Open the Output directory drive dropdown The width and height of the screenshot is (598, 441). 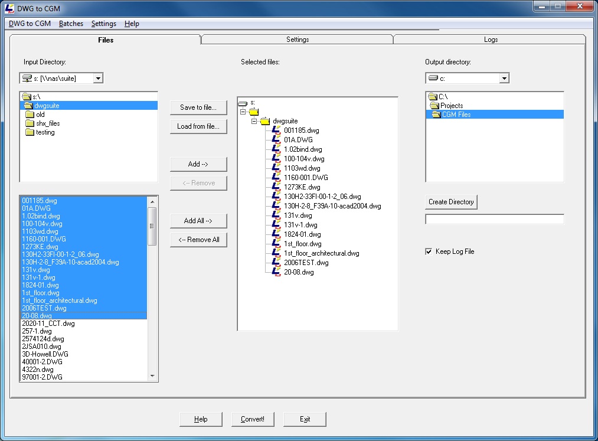point(504,77)
